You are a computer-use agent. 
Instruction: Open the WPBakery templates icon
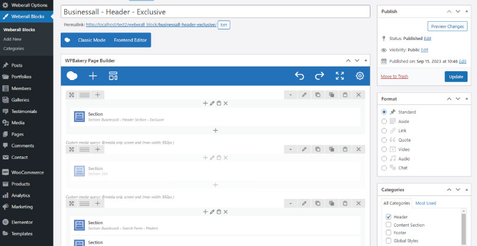pyautogui.click(x=113, y=76)
